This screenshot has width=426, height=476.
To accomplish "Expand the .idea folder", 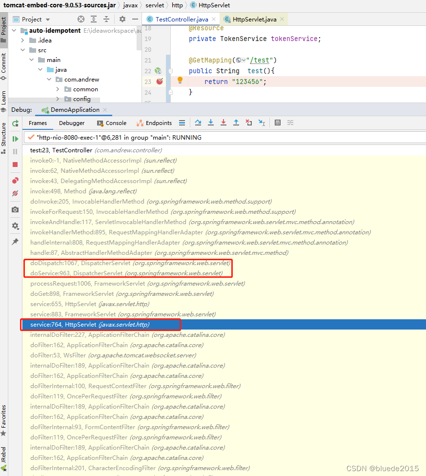I will click(22, 40).
